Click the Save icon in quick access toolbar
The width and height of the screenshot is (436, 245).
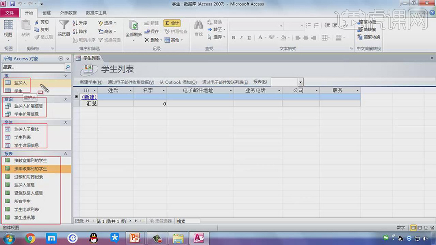12,4
